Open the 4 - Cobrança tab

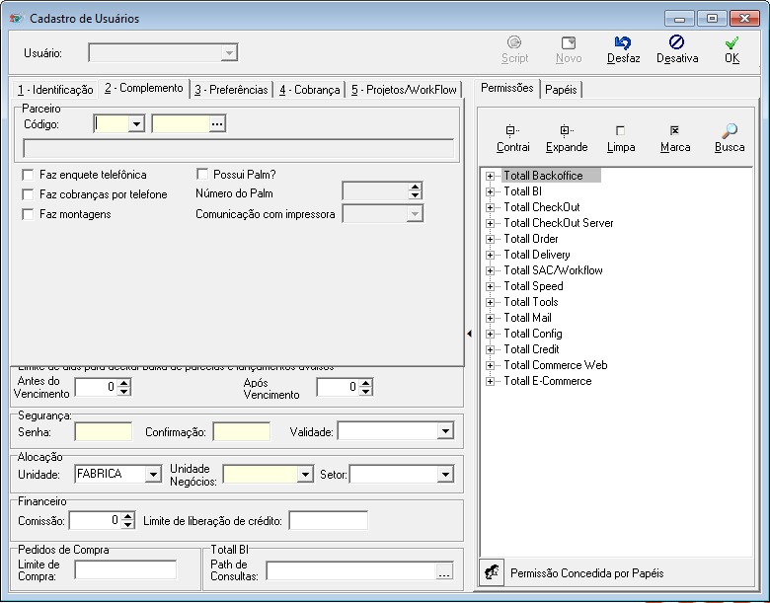click(309, 90)
